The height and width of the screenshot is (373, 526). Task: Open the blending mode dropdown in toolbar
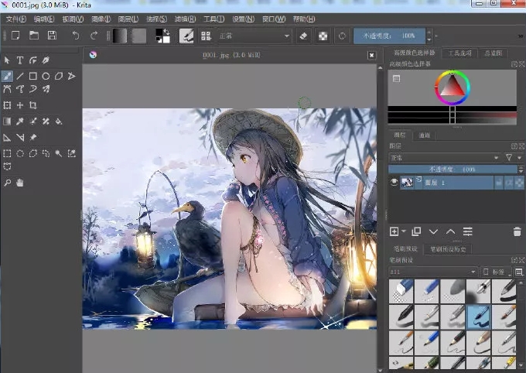pos(254,36)
